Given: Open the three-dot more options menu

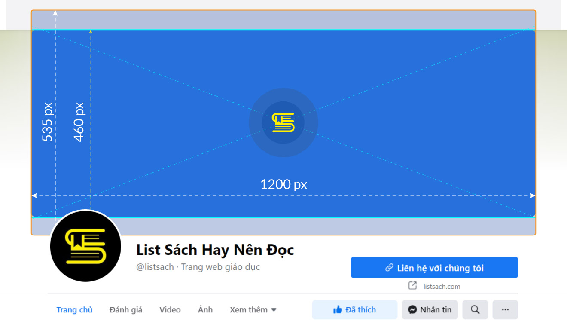Looking at the screenshot, I should [x=505, y=310].
